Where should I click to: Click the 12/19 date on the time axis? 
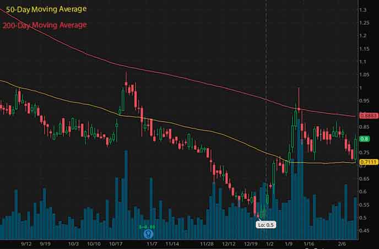[251, 244]
